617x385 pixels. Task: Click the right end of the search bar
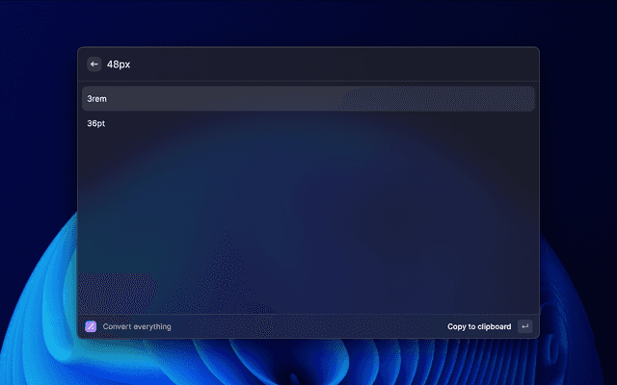click(x=501, y=64)
